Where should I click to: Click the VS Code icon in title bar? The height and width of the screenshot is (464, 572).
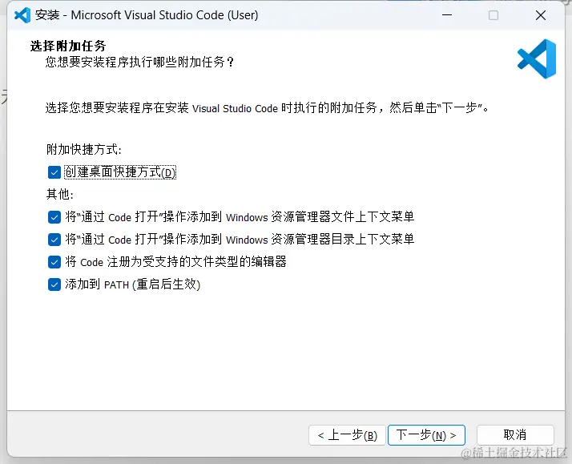click(22, 15)
